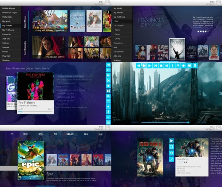This screenshot has height=187, width=222.
Task: Skip to previous chapter in the video control bar
Action: (155, 66)
